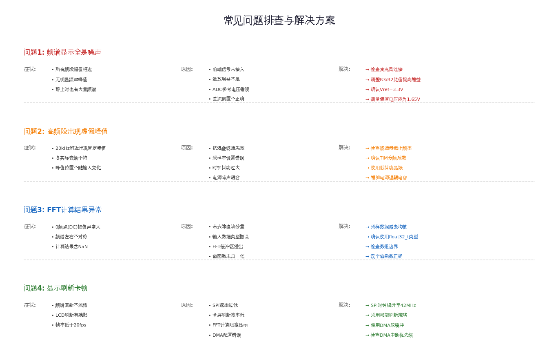Click cause 采样率设置错误

tap(228, 158)
